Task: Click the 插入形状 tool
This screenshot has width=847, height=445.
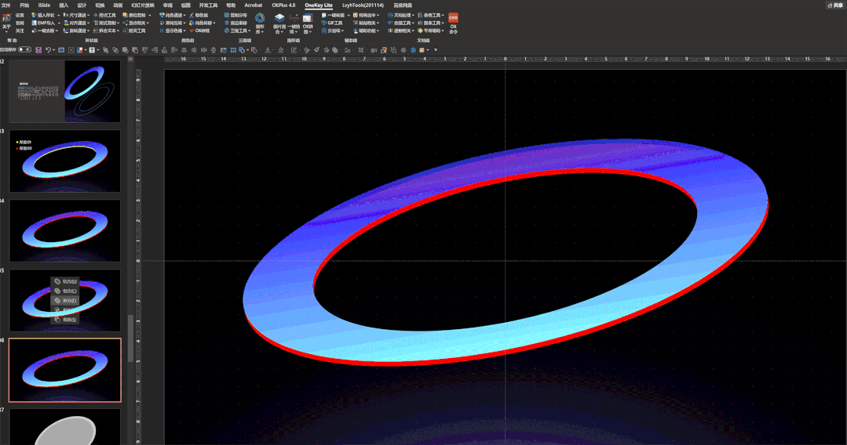Action: [43, 15]
